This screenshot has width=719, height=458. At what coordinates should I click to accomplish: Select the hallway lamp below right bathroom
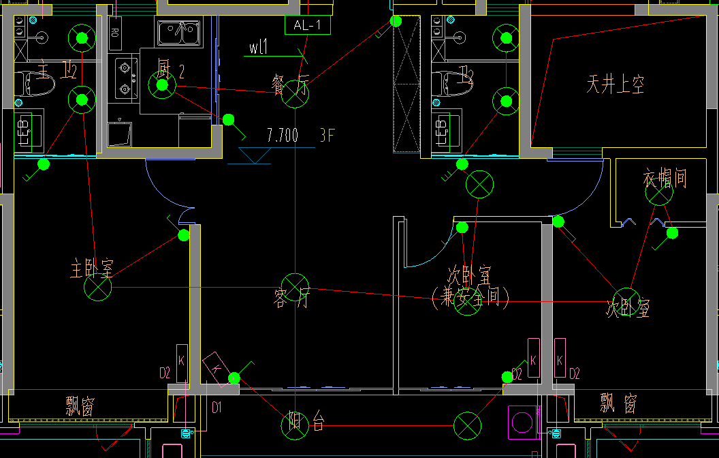479,185
